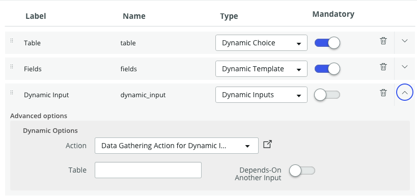Open the selected Action in a new window
This screenshot has height=196, width=417.
(x=267, y=145)
